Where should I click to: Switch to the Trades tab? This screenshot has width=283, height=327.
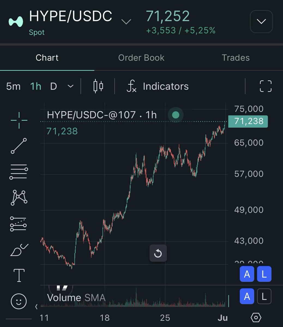point(236,58)
